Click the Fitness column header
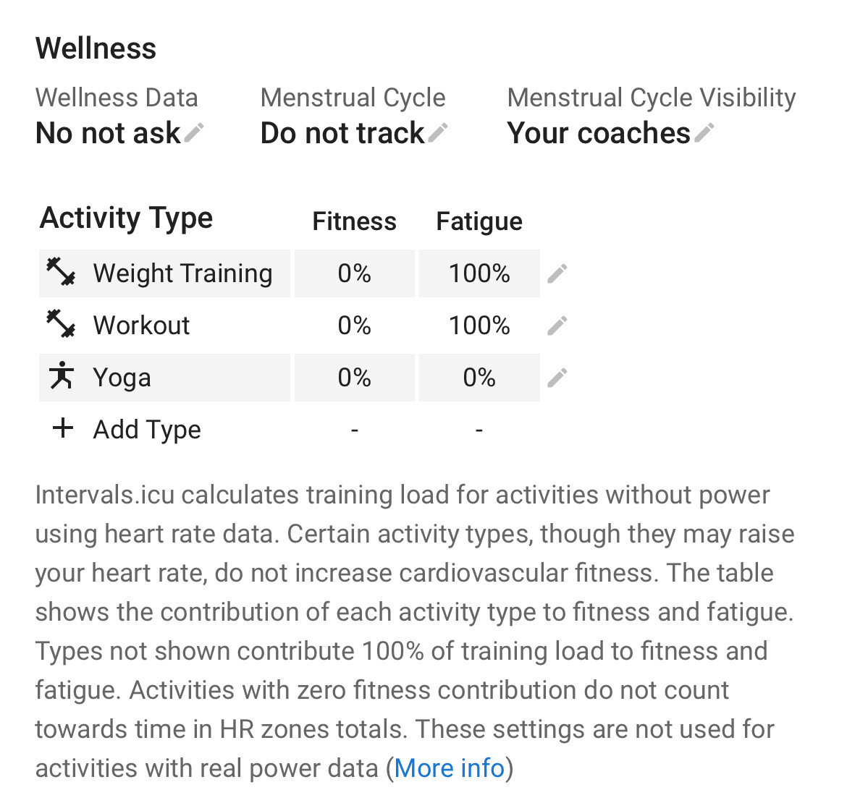 pyautogui.click(x=354, y=221)
